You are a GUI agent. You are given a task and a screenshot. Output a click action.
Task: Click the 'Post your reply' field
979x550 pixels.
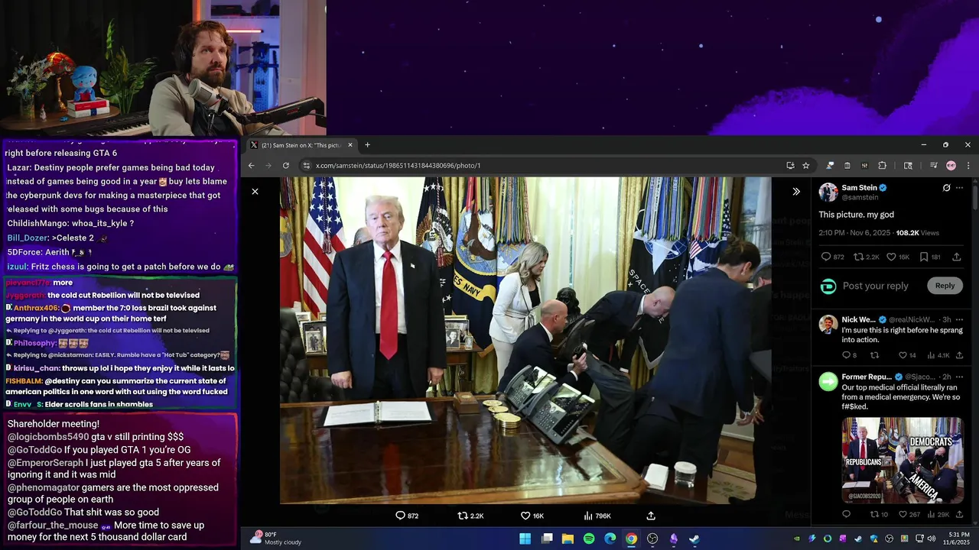point(876,286)
